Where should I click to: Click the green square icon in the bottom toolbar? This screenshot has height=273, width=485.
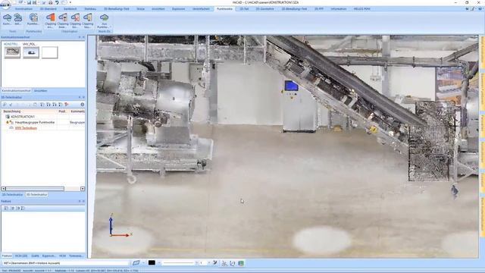click(x=241, y=263)
